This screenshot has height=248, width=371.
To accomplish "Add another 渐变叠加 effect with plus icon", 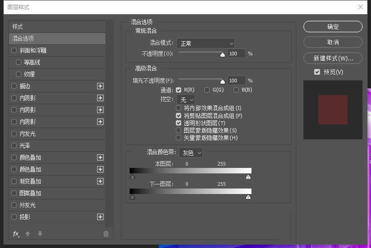I will pos(100,181).
